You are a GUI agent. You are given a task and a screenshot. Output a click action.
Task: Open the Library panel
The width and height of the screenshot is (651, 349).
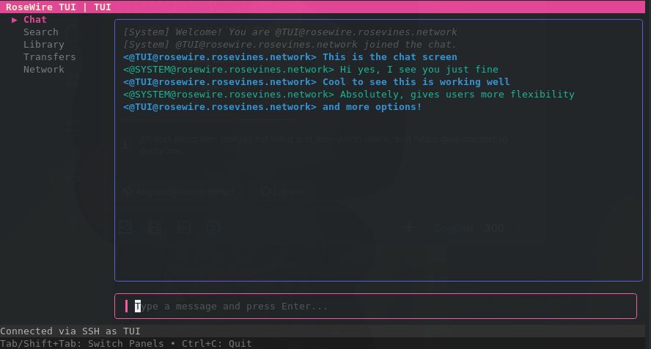point(43,45)
